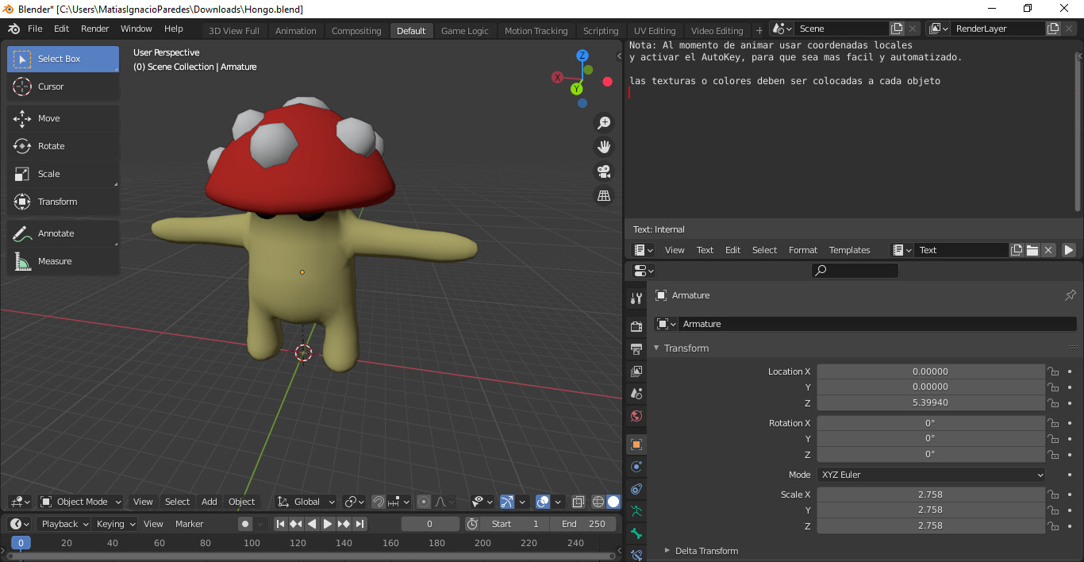This screenshot has width=1084, height=562.
Task: Enable snapping in the viewport header
Action: [379, 502]
